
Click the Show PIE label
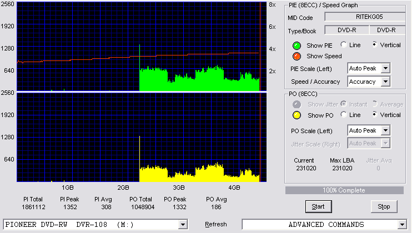tap(319, 45)
